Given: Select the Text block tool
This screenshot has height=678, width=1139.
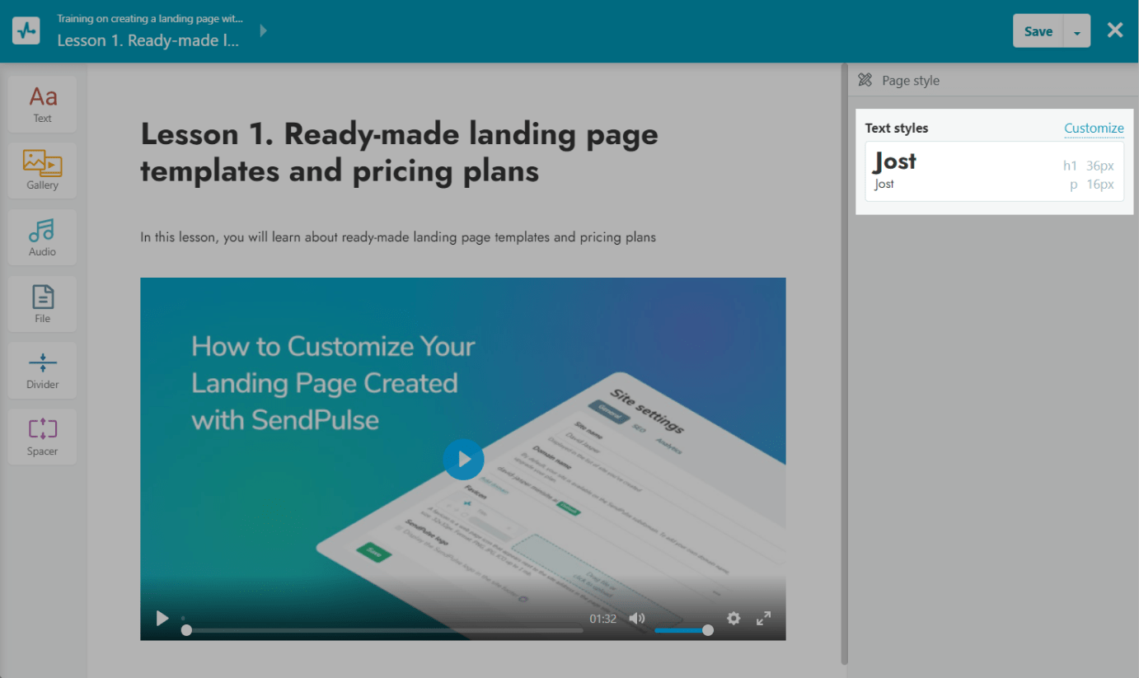Looking at the screenshot, I should (x=42, y=105).
